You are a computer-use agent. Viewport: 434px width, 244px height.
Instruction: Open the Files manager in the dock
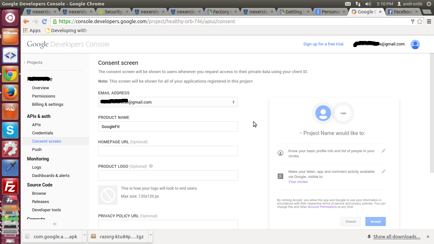click(10, 37)
